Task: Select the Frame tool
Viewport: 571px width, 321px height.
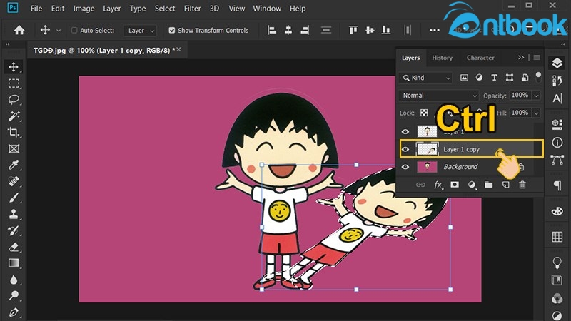Action: click(x=14, y=148)
